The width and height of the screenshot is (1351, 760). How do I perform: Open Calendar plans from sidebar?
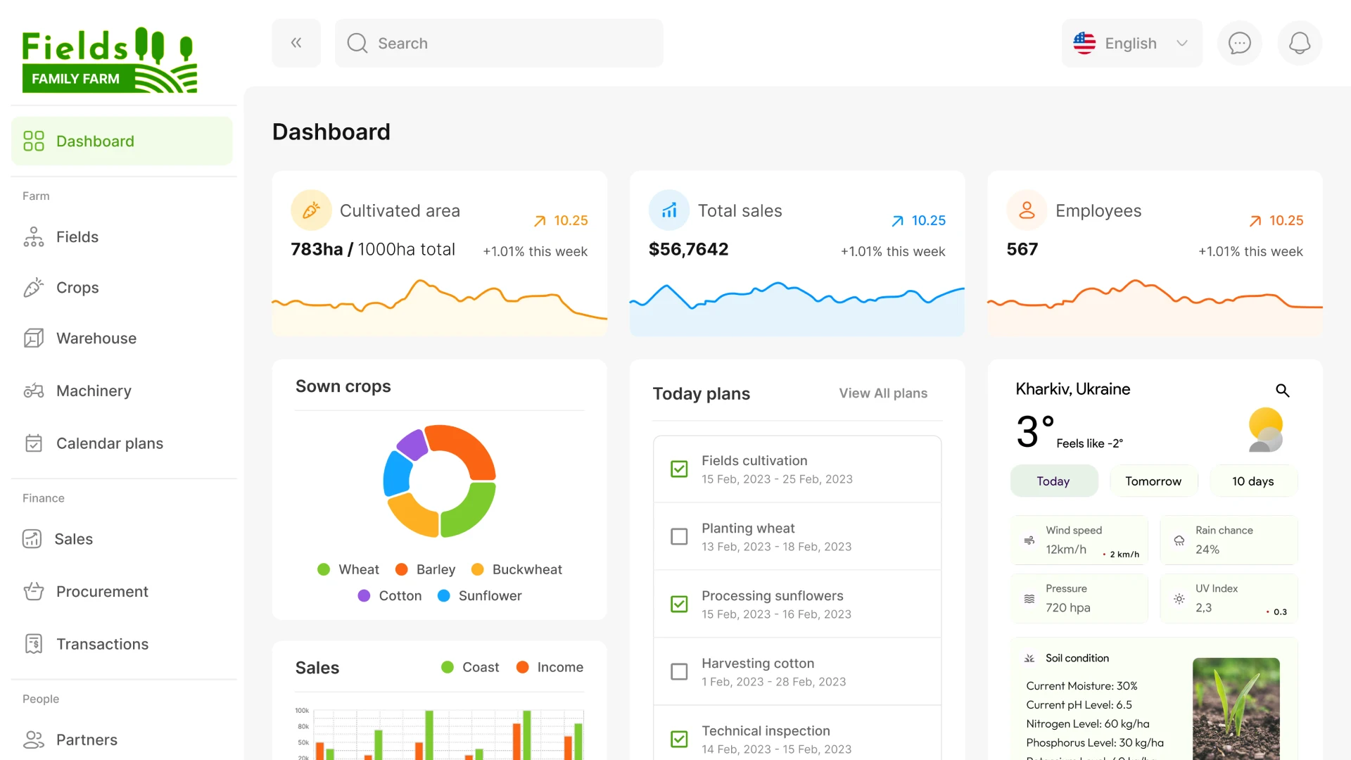click(x=109, y=443)
